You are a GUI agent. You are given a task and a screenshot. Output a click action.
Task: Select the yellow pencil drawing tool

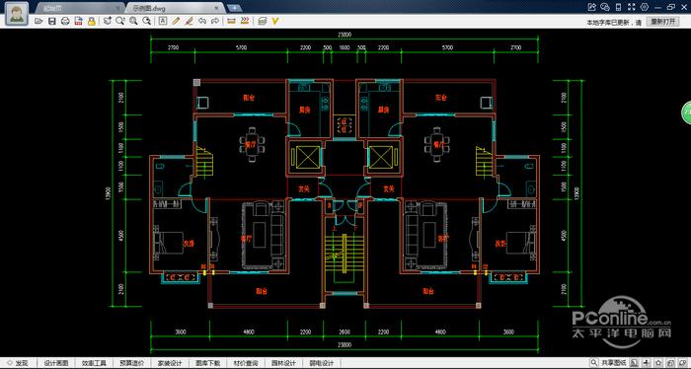(x=176, y=21)
